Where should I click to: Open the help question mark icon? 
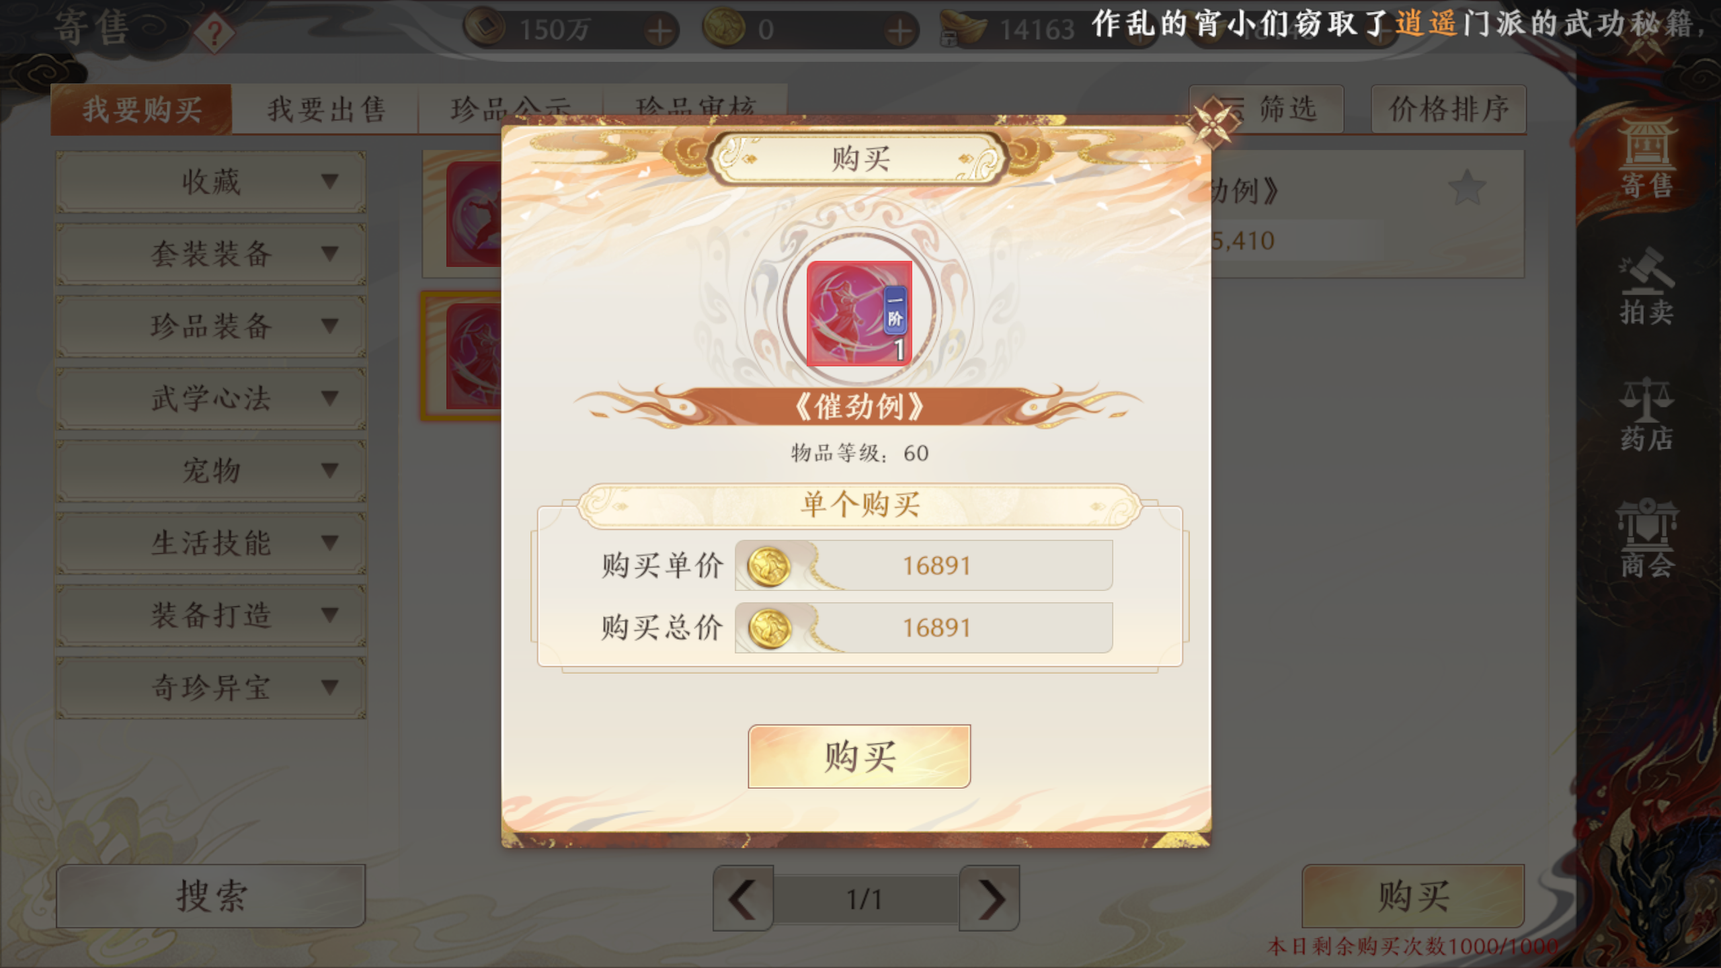[x=214, y=32]
